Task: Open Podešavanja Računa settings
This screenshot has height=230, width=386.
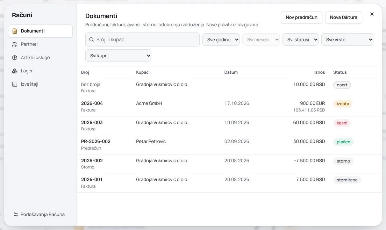Action: click(39, 215)
